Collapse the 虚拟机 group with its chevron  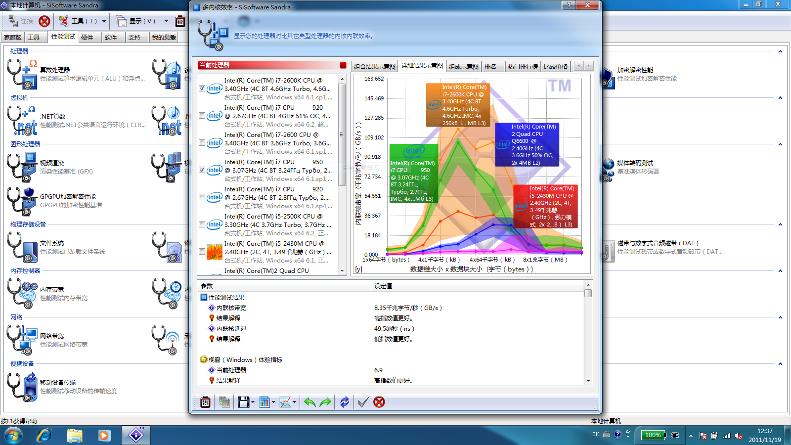pos(780,98)
